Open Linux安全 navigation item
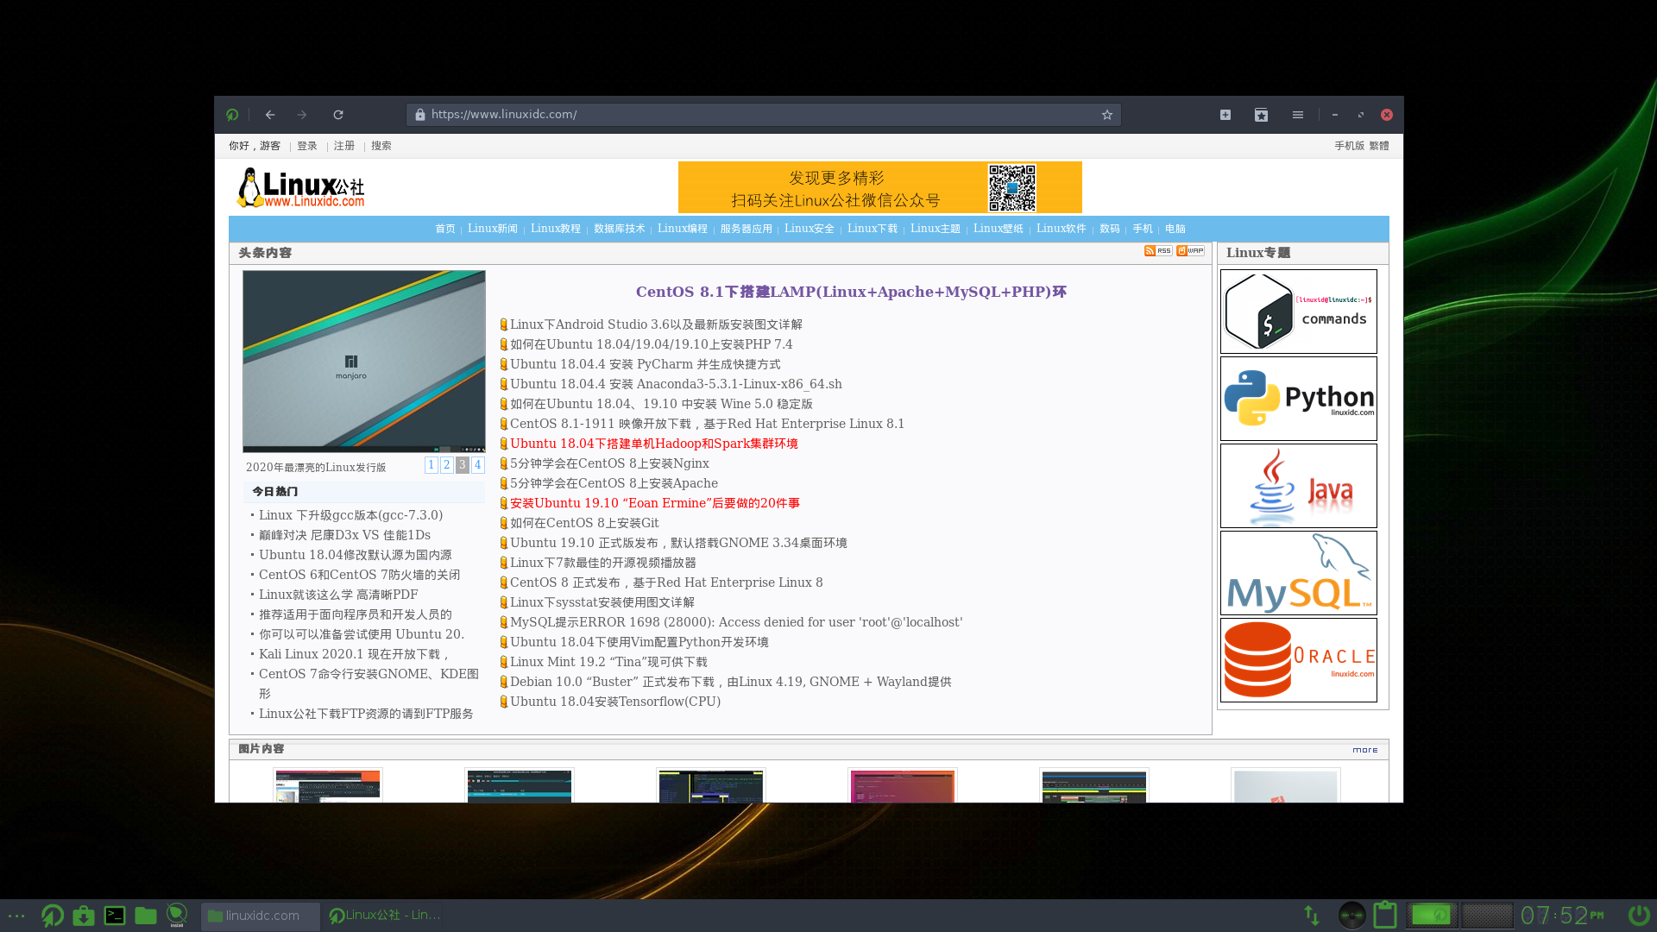Viewport: 1657px width, 932px height. 810,229
